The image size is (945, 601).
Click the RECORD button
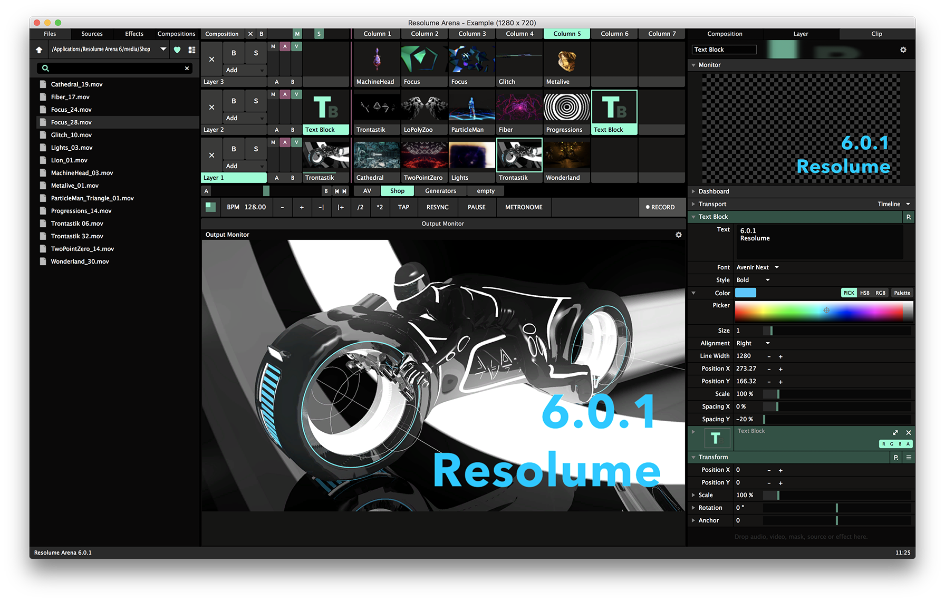tap(660, 207)
